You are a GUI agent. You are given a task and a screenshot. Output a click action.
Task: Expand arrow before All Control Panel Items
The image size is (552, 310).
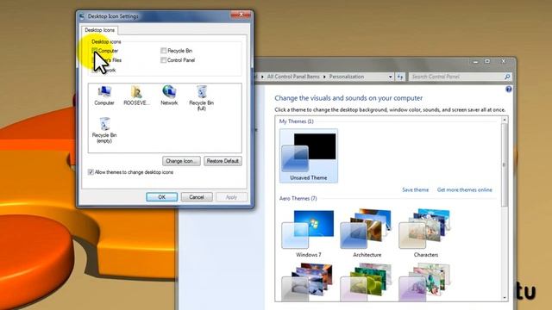pyautogui.click(x=262, y=77)
